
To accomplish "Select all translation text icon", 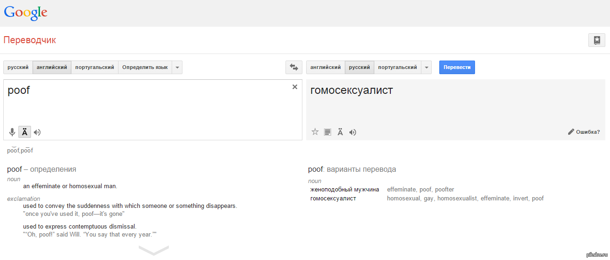I will [328, 132].
